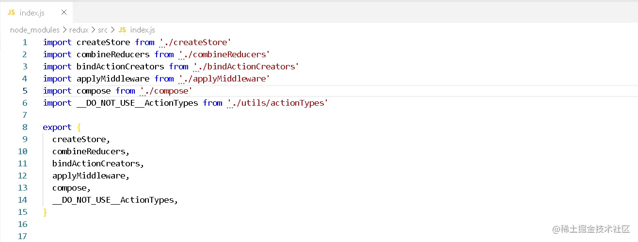Image resolution: width=638 pixels, height=242 pixels.
Task: Click the JS file icon in the tab
Action: [12, 13]
